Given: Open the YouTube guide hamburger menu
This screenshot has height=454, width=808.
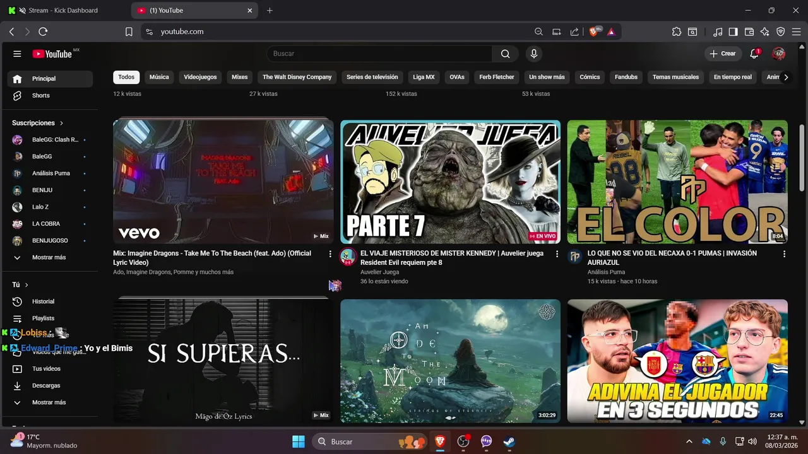Looking at the screenshot, I should pyautogui.click(x=17, y=54).
